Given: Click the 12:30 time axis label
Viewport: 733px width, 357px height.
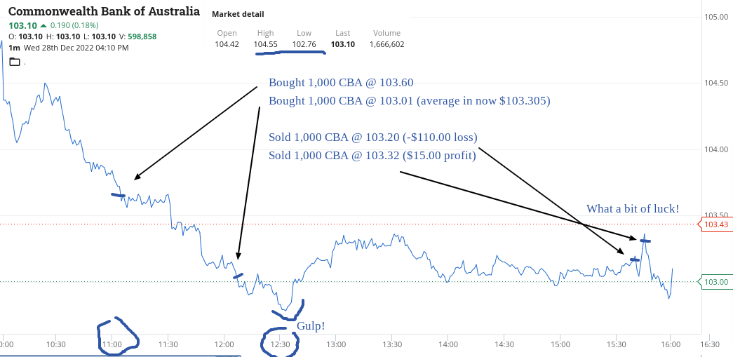Looking at the screenshot, I should pos(280,345).
